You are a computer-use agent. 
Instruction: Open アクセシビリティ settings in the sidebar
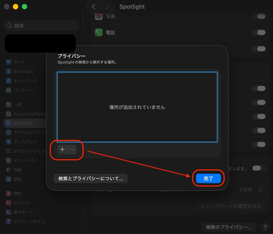pyautogui.click(x=25, y=133)
